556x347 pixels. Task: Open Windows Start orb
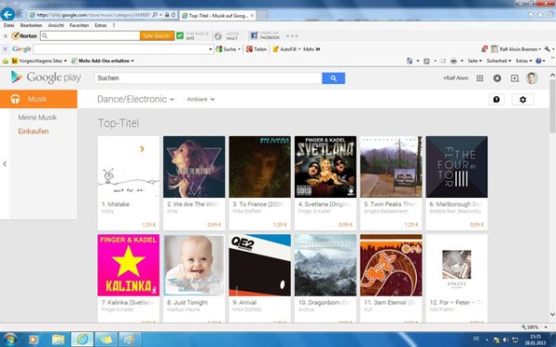point(10,340)
